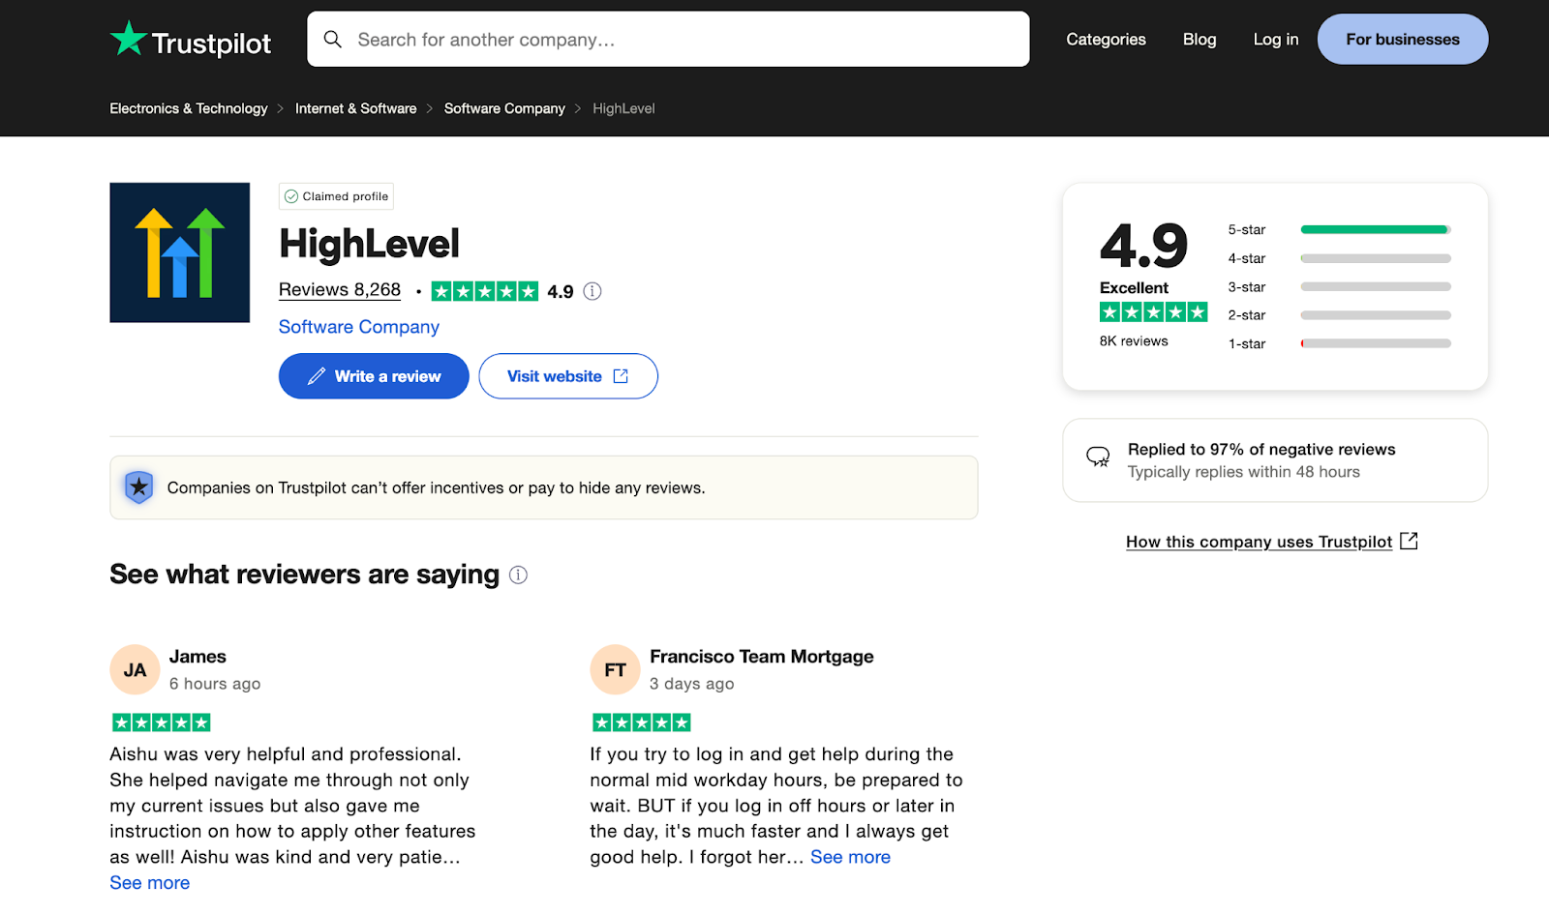Click Log in
This screenshot has width=1549, height=914.
[1276, 40]
